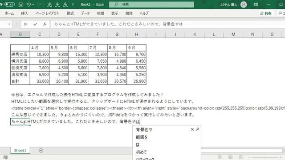This screenshot has width=285, height=160.
Task: Switch to Sheet1 tab
Action: tap(20, 150)
